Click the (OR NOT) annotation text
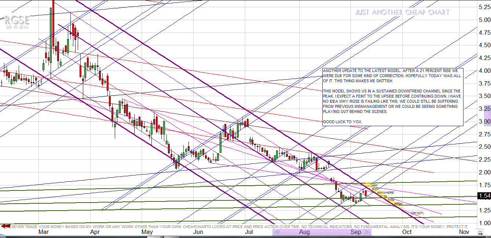Viewport: 491px width, 238px height. coord(417,213)
